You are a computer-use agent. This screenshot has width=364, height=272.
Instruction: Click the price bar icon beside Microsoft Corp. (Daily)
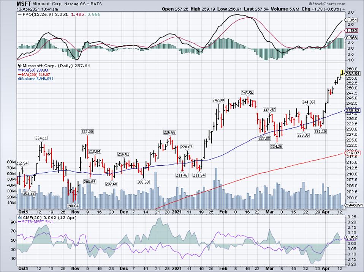click(x=20, y=66)
